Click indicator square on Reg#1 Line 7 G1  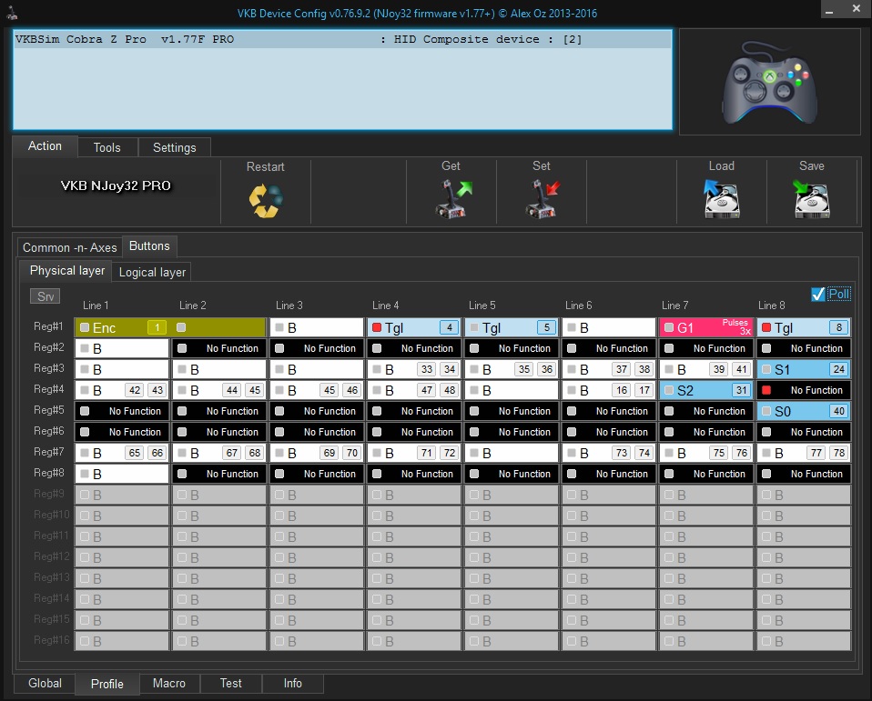coord(669,327)
